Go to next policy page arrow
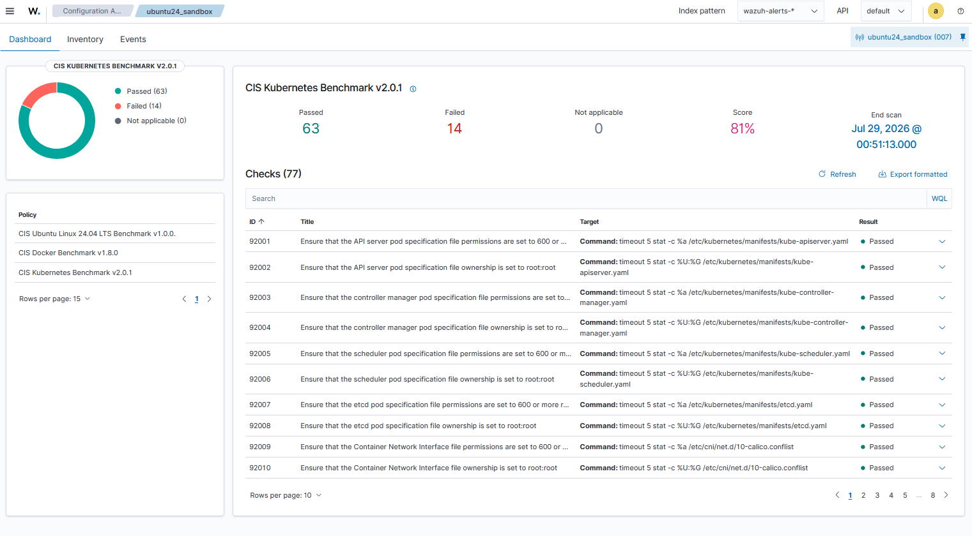The image size is (972, 536). coord(209,299)
